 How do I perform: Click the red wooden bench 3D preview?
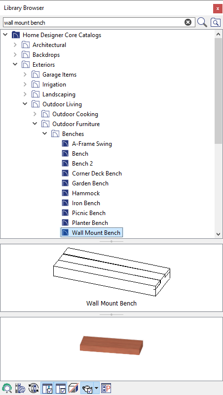pyautogui.click(x=111, y=346)
